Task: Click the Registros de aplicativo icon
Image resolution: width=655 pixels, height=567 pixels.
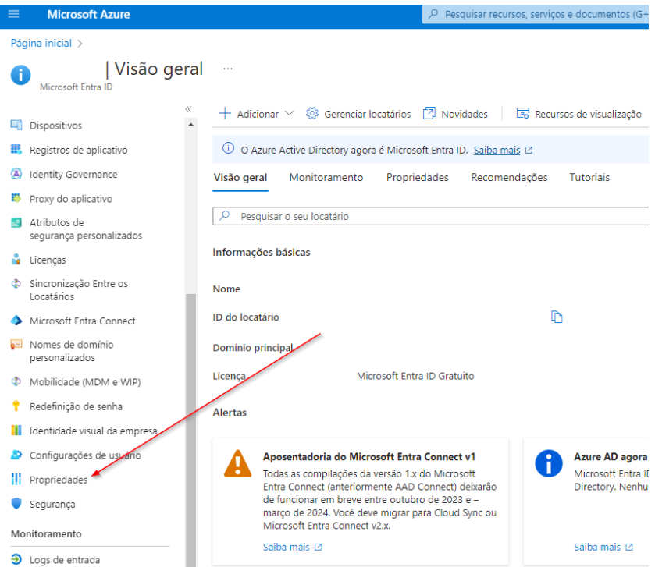Action: (16, 149)
